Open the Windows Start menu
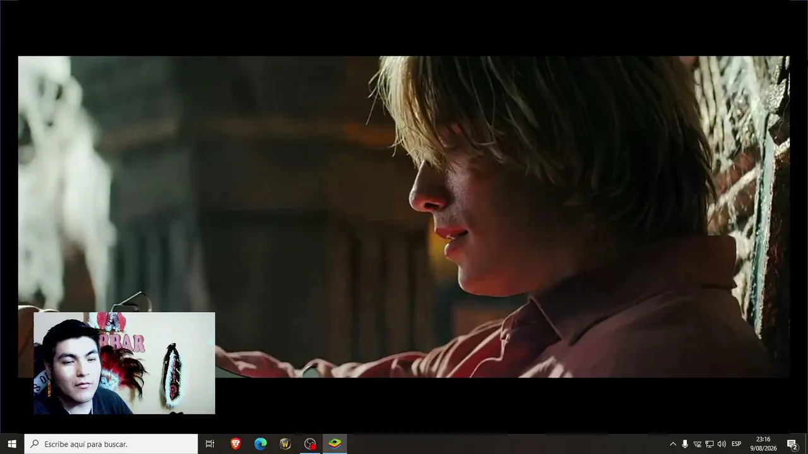This screenshot has width=808, height=454. [12, 444]
